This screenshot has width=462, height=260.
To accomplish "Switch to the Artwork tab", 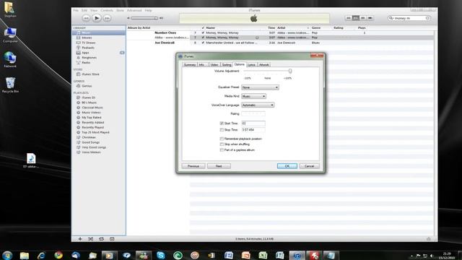I will 264,65.
